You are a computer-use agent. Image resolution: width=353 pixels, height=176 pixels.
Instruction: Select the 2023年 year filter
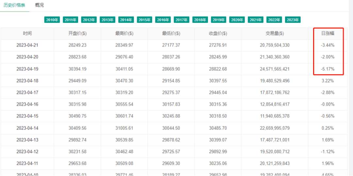pos(293,20)
